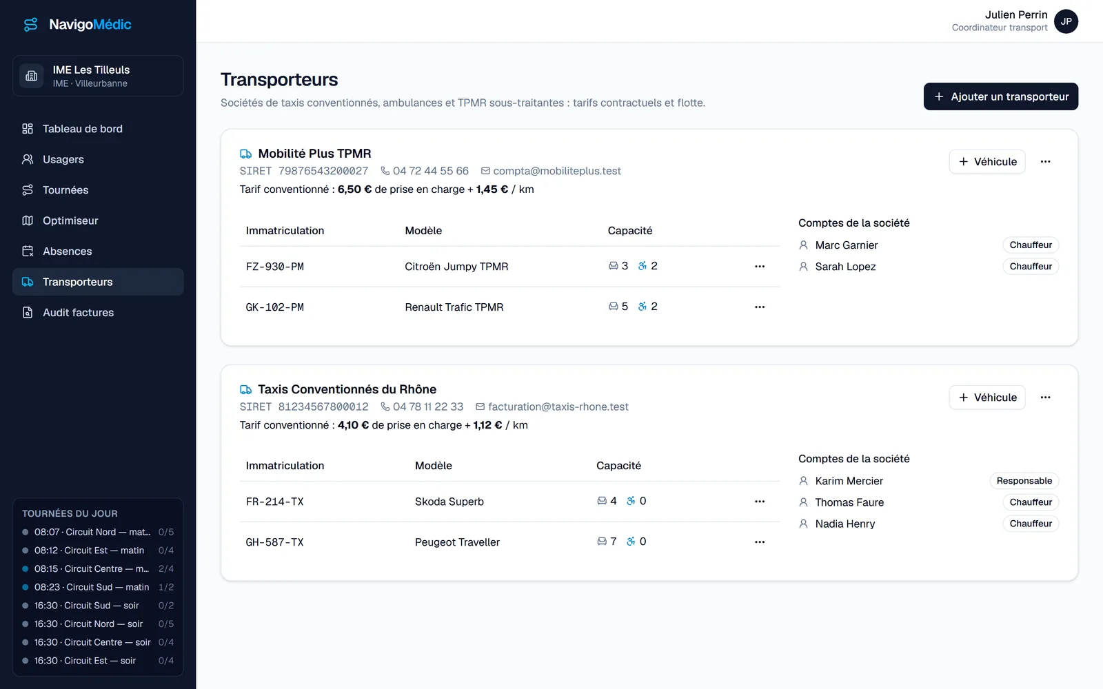Go to Tableau de bord

[x=98, y=129]
